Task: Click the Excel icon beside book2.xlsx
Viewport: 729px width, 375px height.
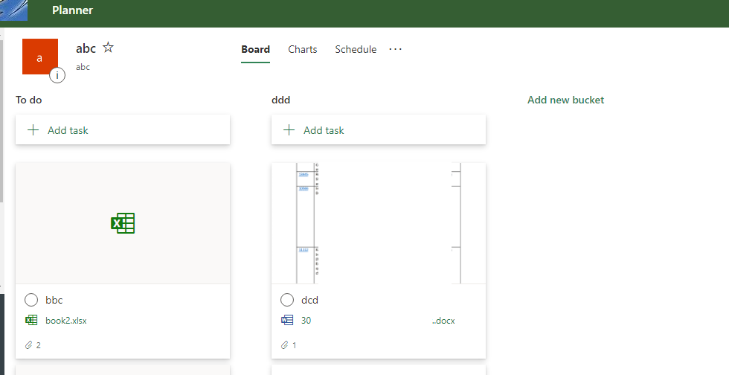Action: tap(31, 320)
